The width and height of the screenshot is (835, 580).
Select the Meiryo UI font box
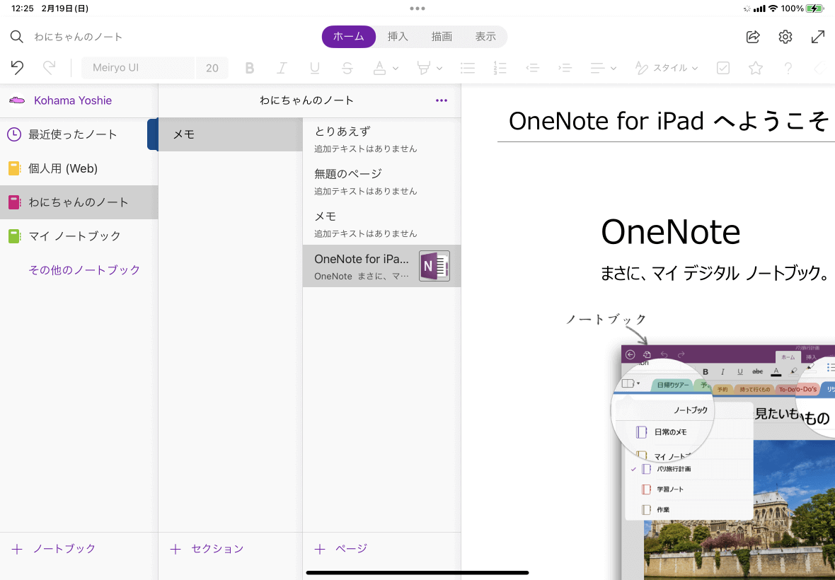click(x=139, y=68)
